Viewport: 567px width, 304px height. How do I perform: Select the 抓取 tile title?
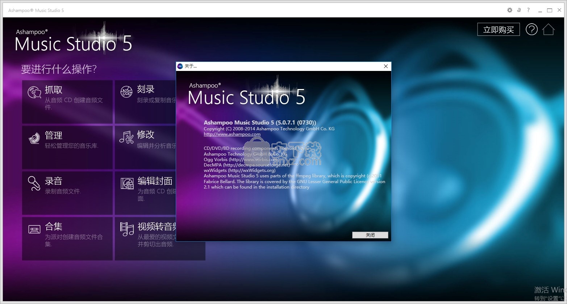[54, 89]
